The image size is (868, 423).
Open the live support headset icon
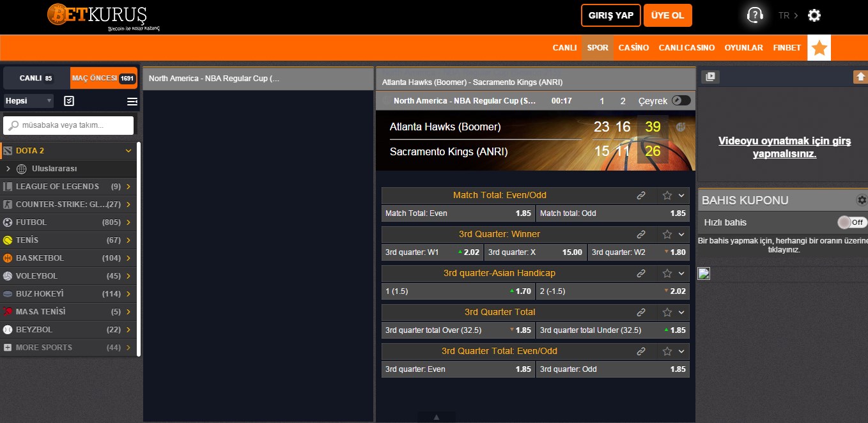point(755,15)
